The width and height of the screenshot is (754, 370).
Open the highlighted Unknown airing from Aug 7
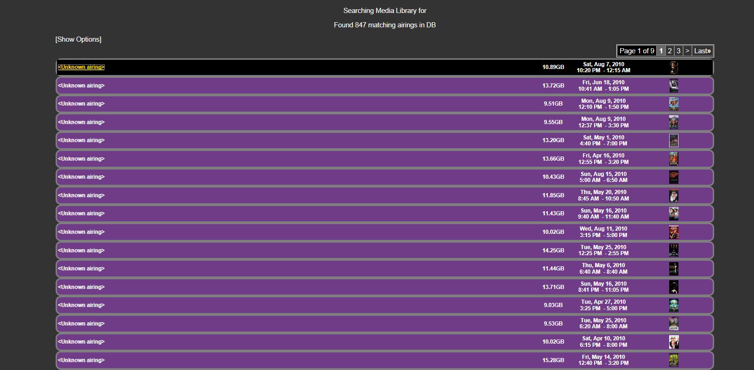point(81,67)
